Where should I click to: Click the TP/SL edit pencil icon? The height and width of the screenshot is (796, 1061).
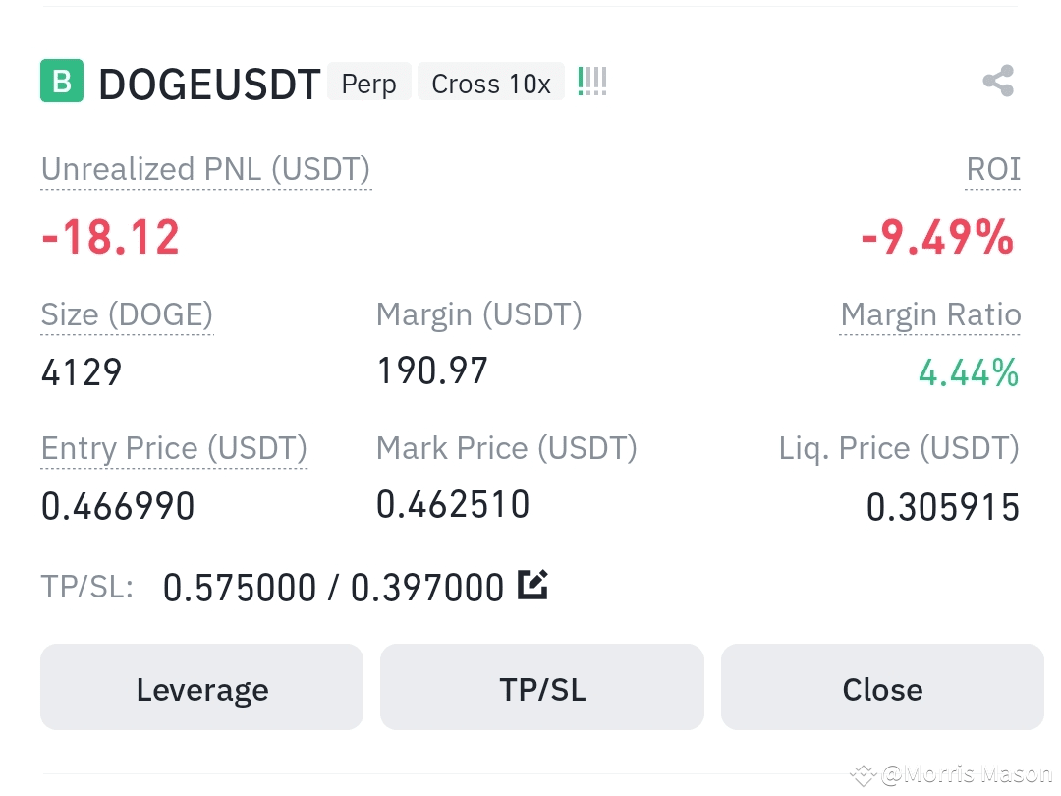click(532, 584)
